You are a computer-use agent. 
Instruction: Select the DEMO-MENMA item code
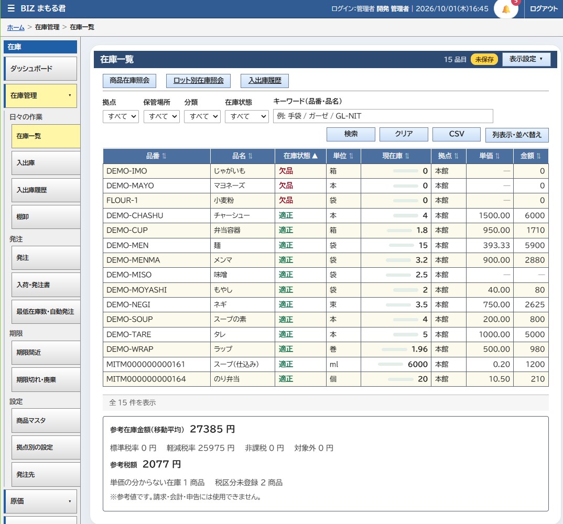pyautogui.click(x=133, y=260)
